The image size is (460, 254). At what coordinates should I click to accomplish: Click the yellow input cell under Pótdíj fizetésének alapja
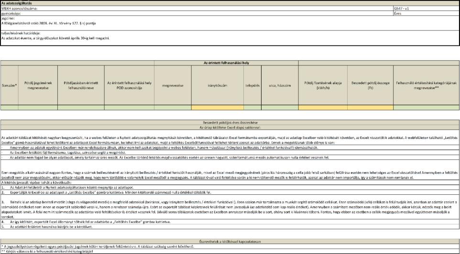point(323,107)
